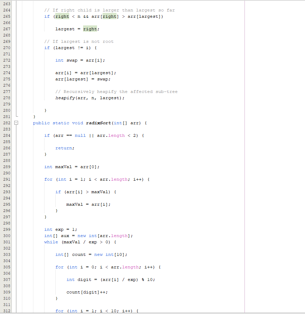
Task: Click the null keyword on line 284
Action: click(80, 135)
